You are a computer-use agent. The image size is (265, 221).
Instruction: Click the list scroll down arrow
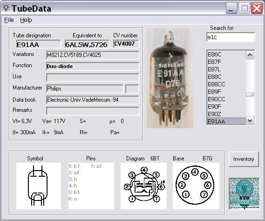(250, 121)
